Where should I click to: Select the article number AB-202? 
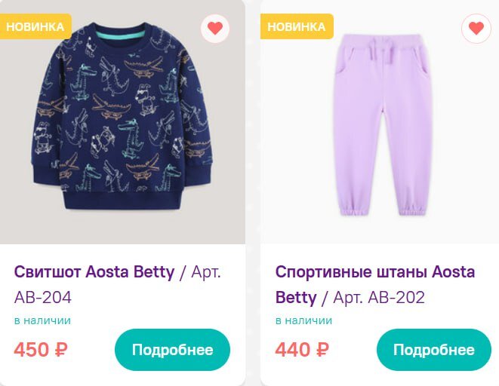[x=396, y=297]
